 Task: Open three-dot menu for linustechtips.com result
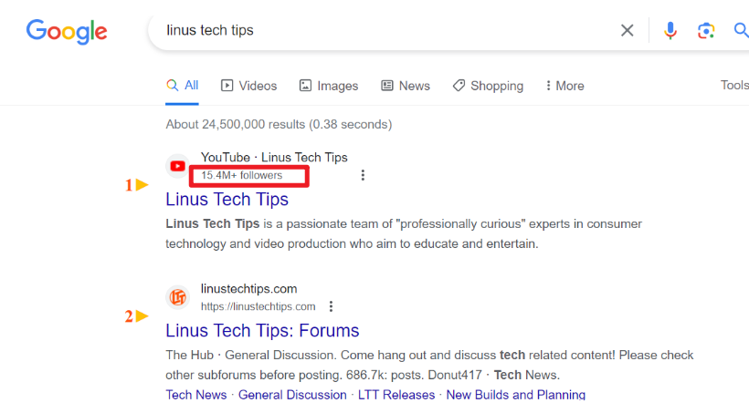point(331,306)
